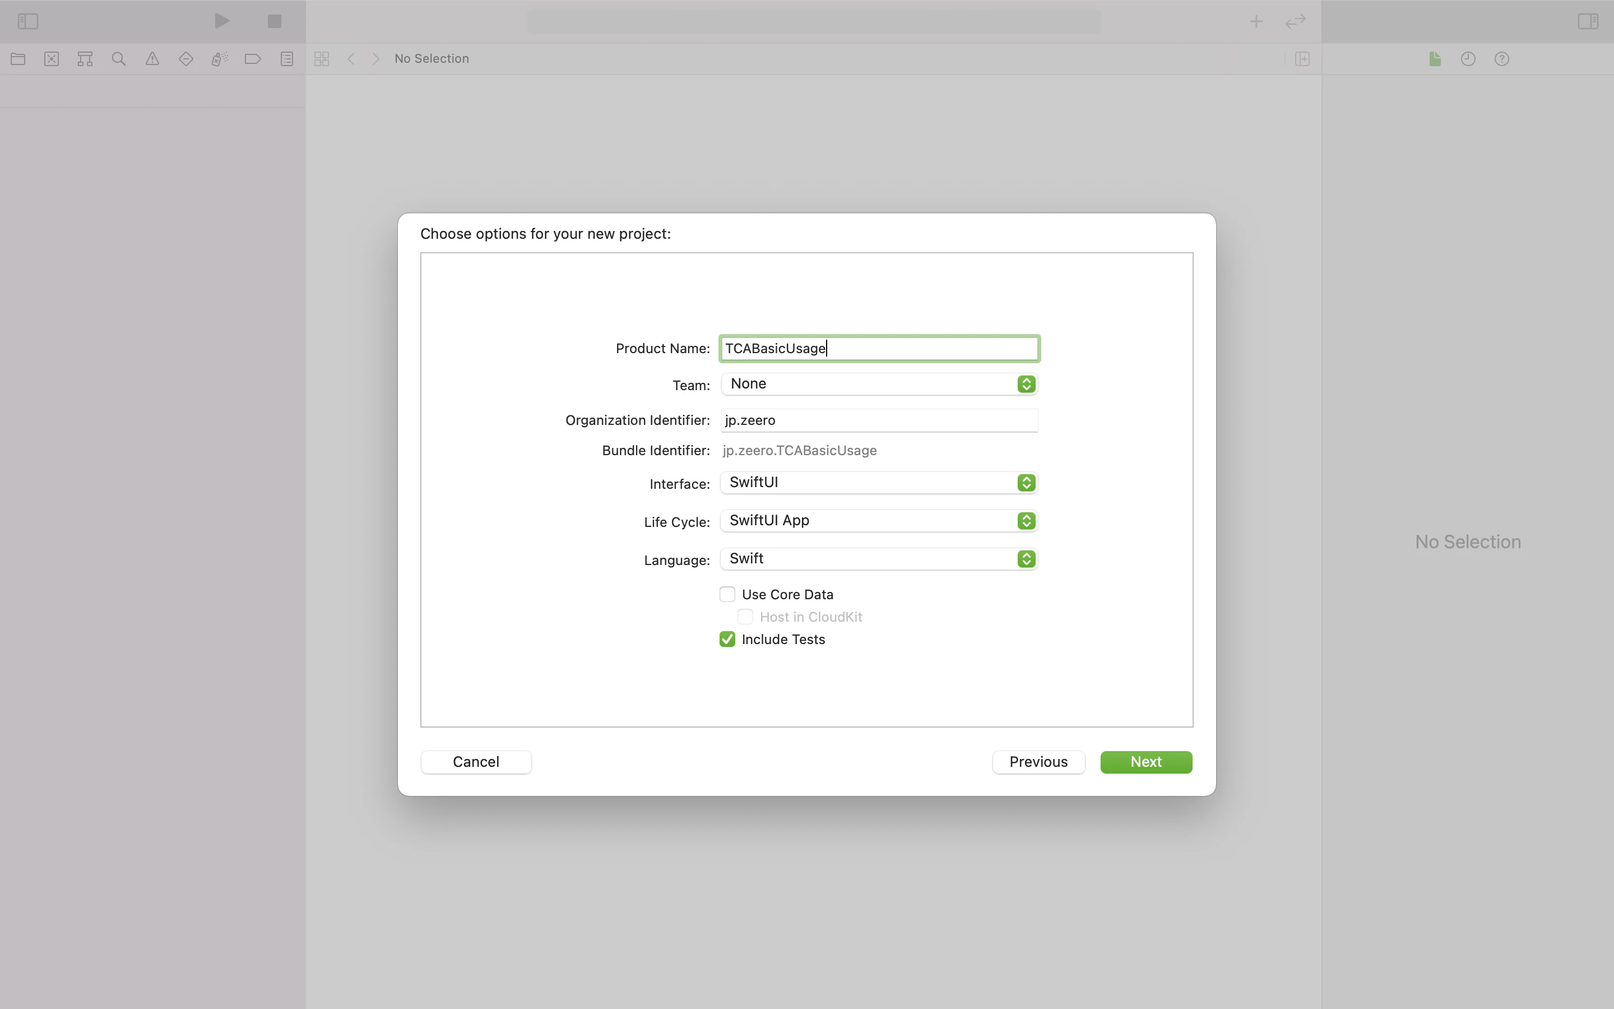This screenshot has height=1009, width=1614.
Task: Click the Library plus icon
Action: tap(1256, 21)
